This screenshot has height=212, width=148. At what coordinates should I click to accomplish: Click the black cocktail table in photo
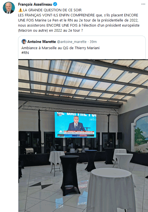point(70,175)
